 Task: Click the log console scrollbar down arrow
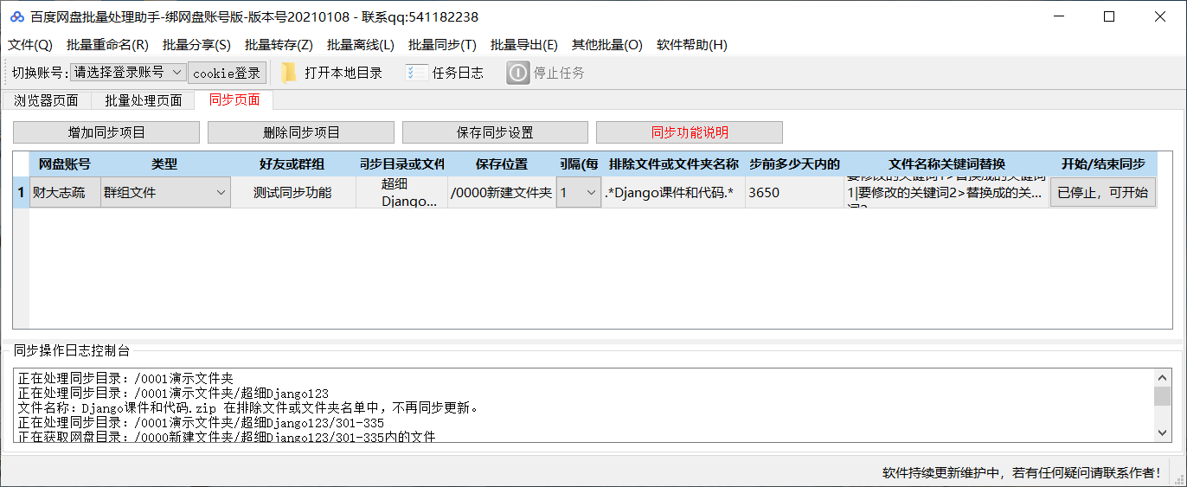click(x=1163, y=433)
